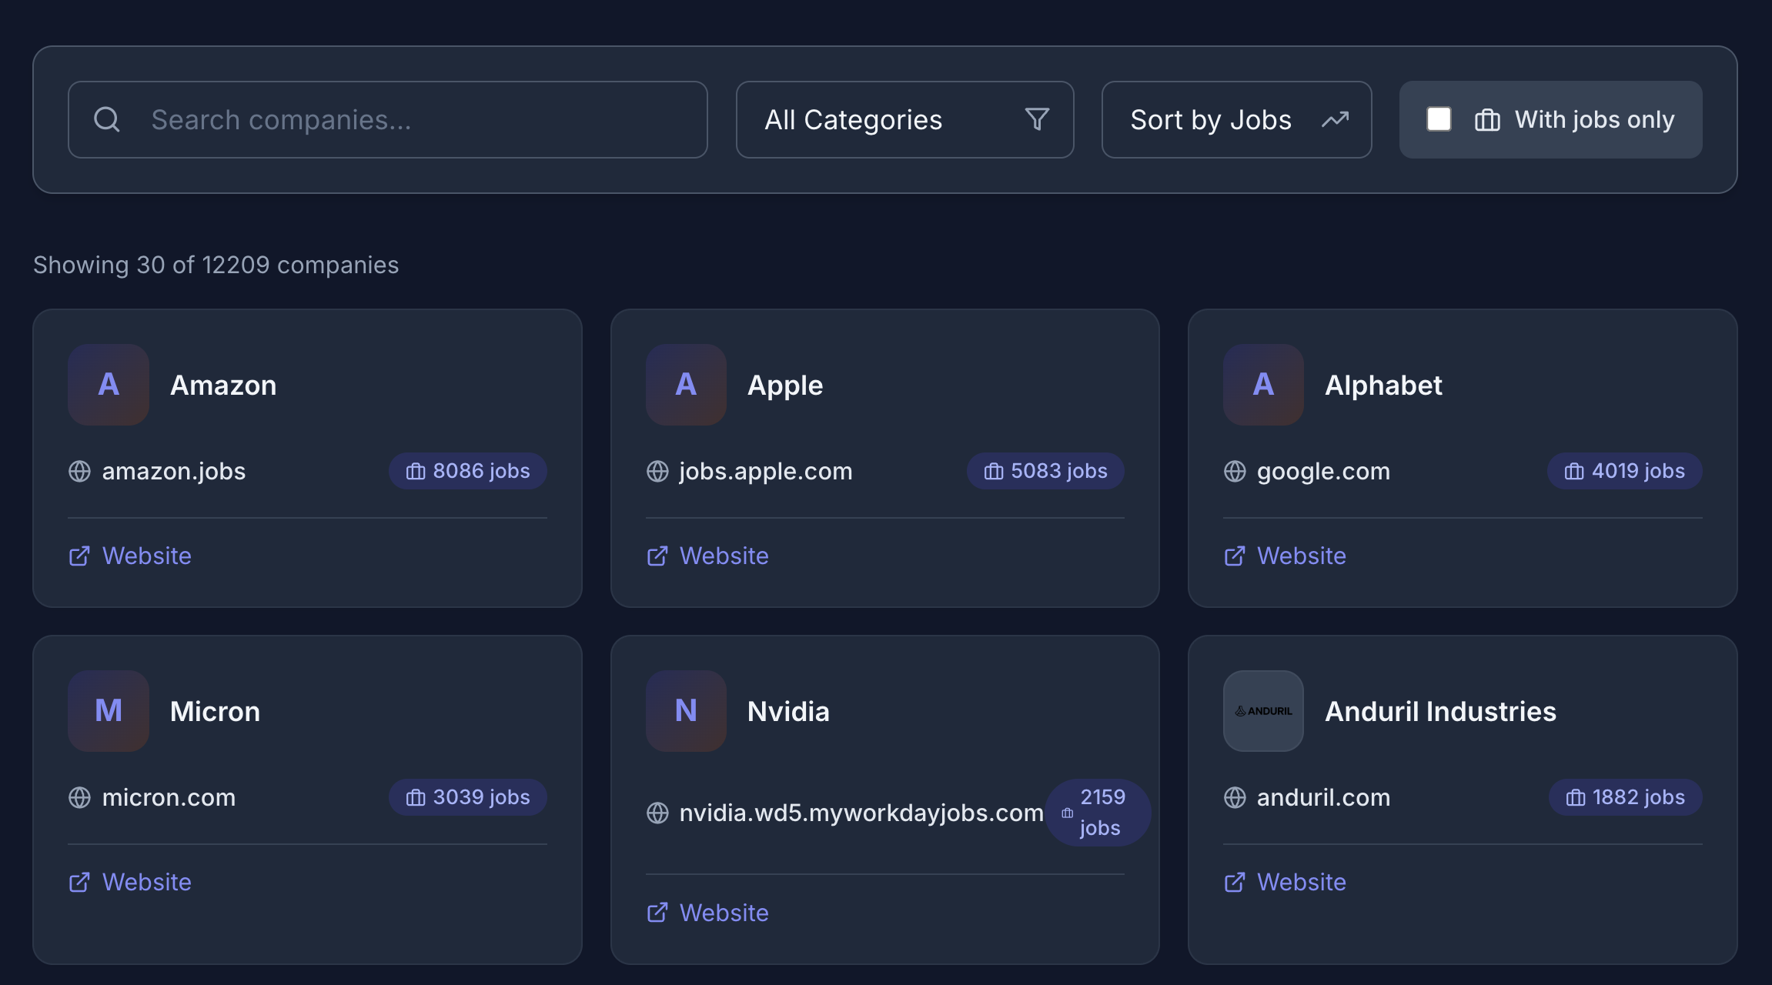
Task: Click the 5083 jobs badge
Action: [1045, 471]
